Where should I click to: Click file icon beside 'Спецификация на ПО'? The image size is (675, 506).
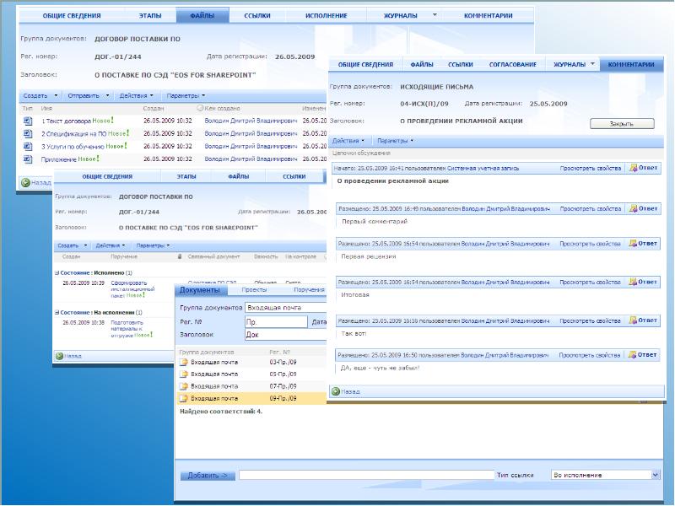click(x=28, y=133)
